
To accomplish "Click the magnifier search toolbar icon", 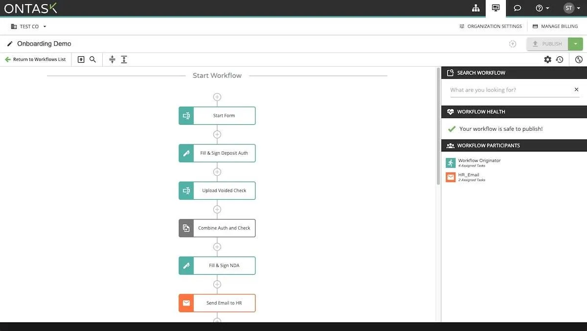I will coord(92,59).
